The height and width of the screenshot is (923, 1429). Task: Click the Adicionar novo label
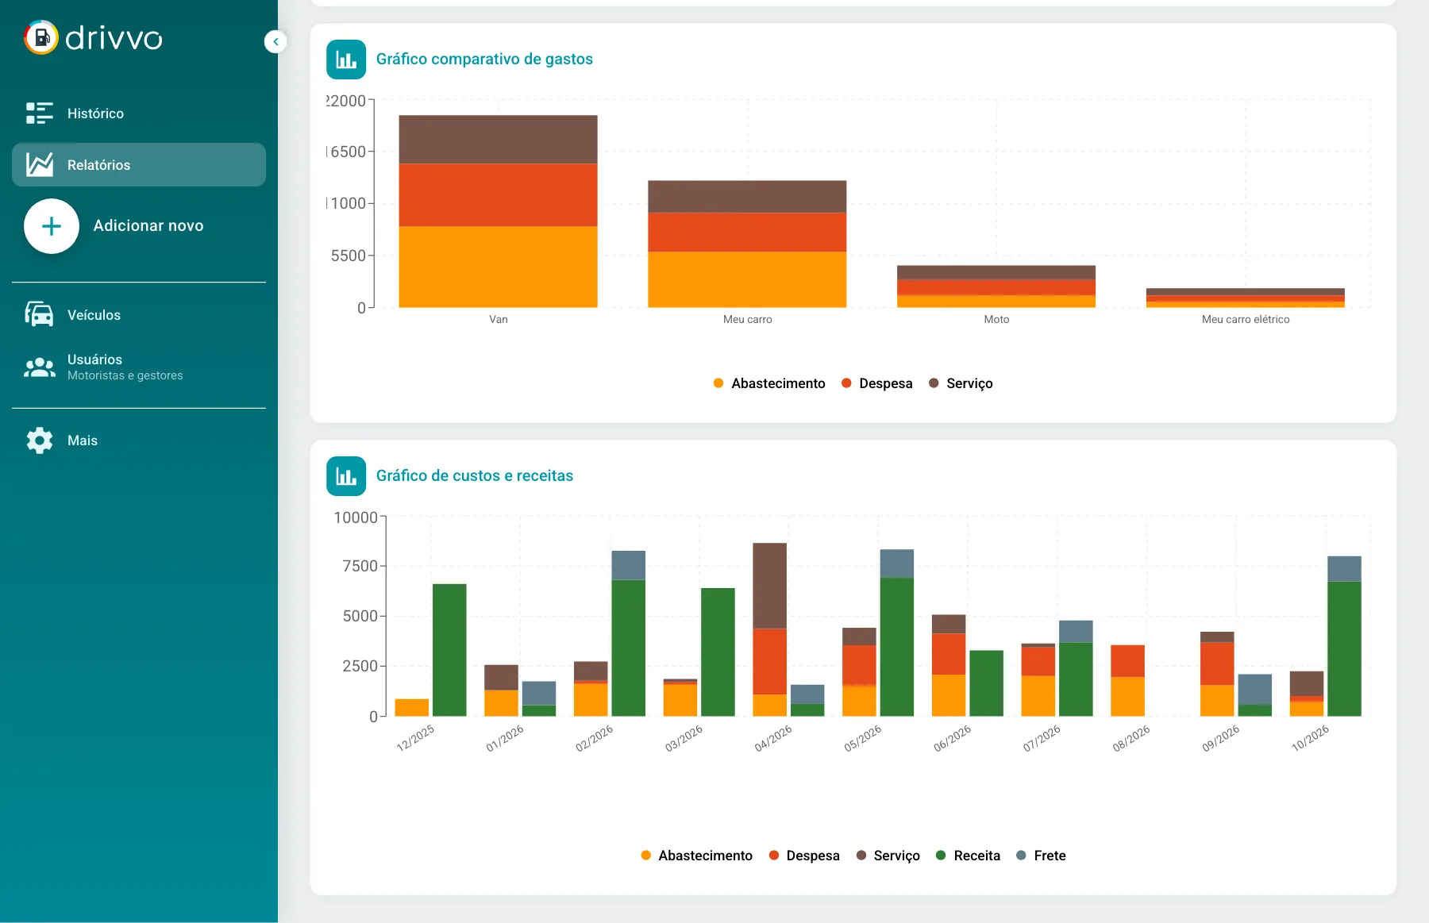coord(148,225)
